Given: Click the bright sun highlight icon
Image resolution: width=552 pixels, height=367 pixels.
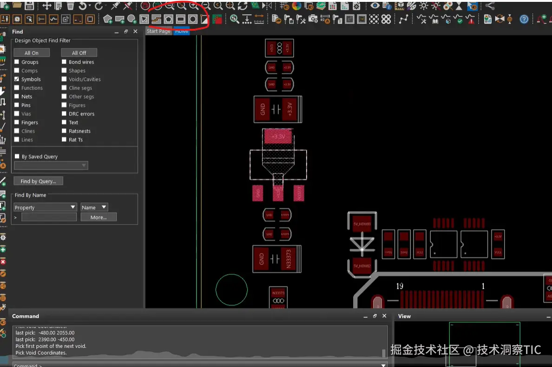Looking at the screenshot, I should tap(423, 5).
